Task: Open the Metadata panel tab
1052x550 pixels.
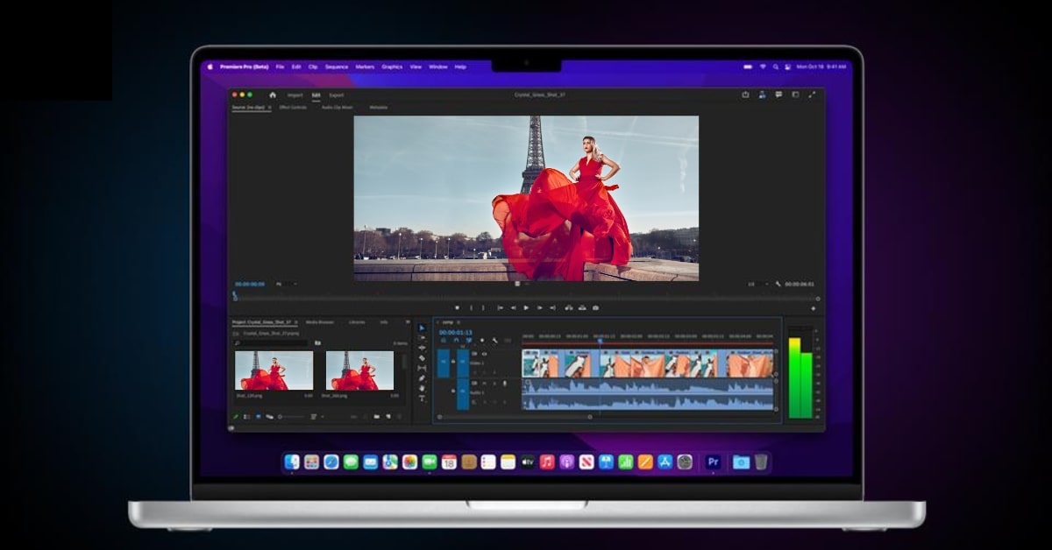Action: pos(379,107)
